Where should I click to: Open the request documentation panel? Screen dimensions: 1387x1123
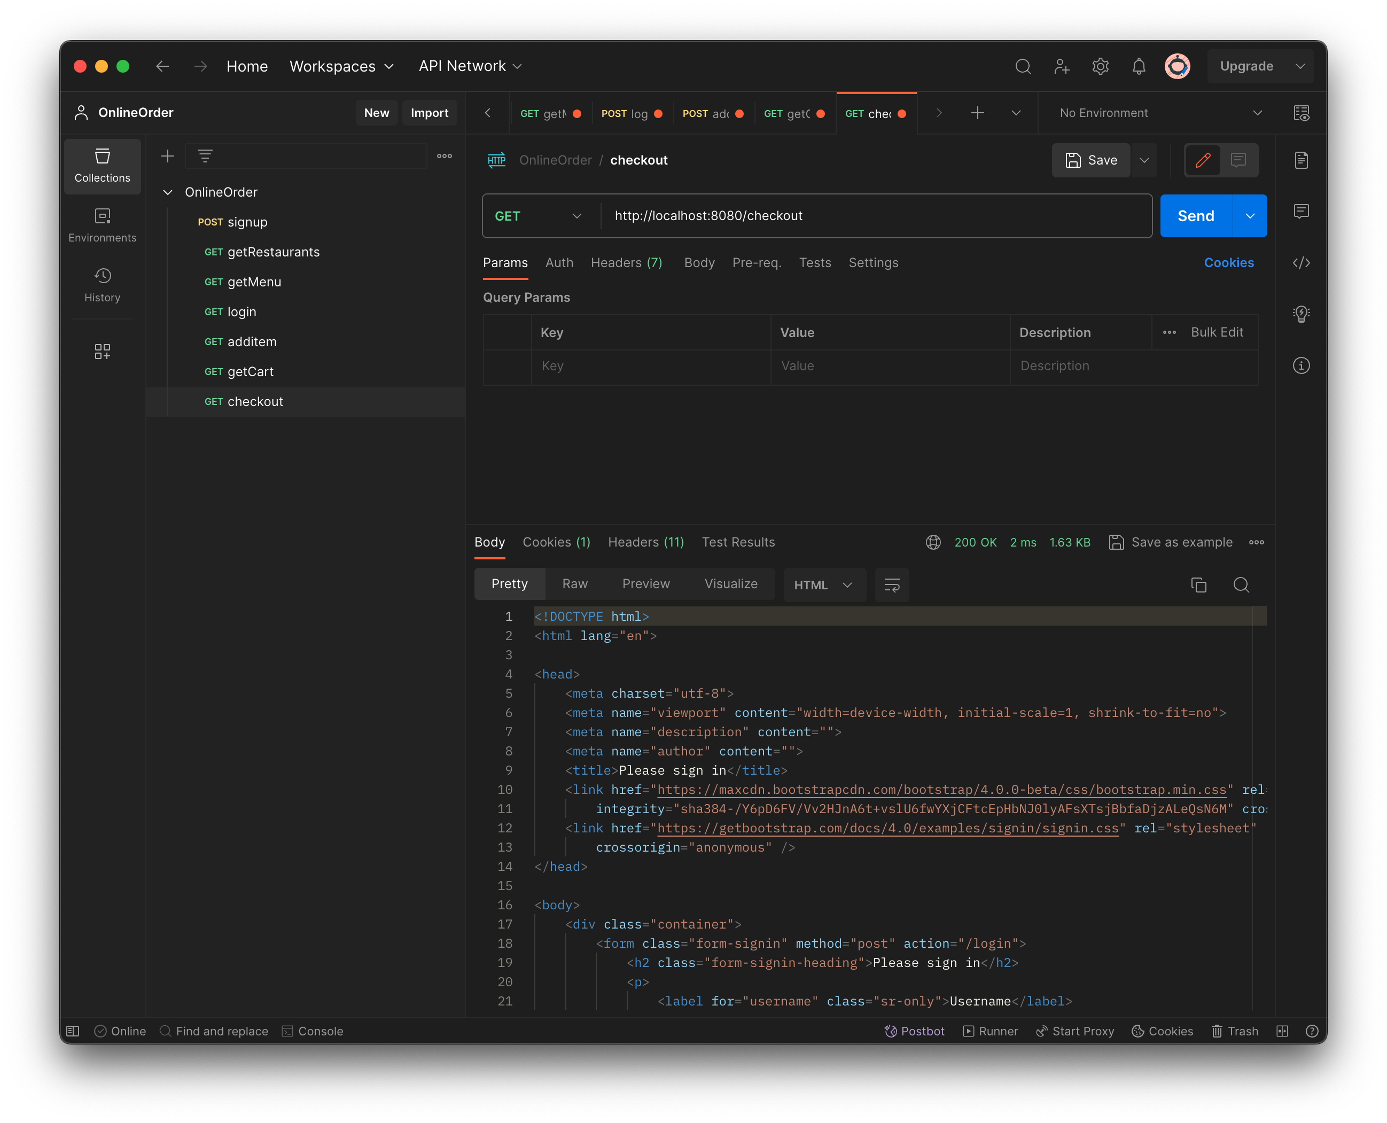1302,160
